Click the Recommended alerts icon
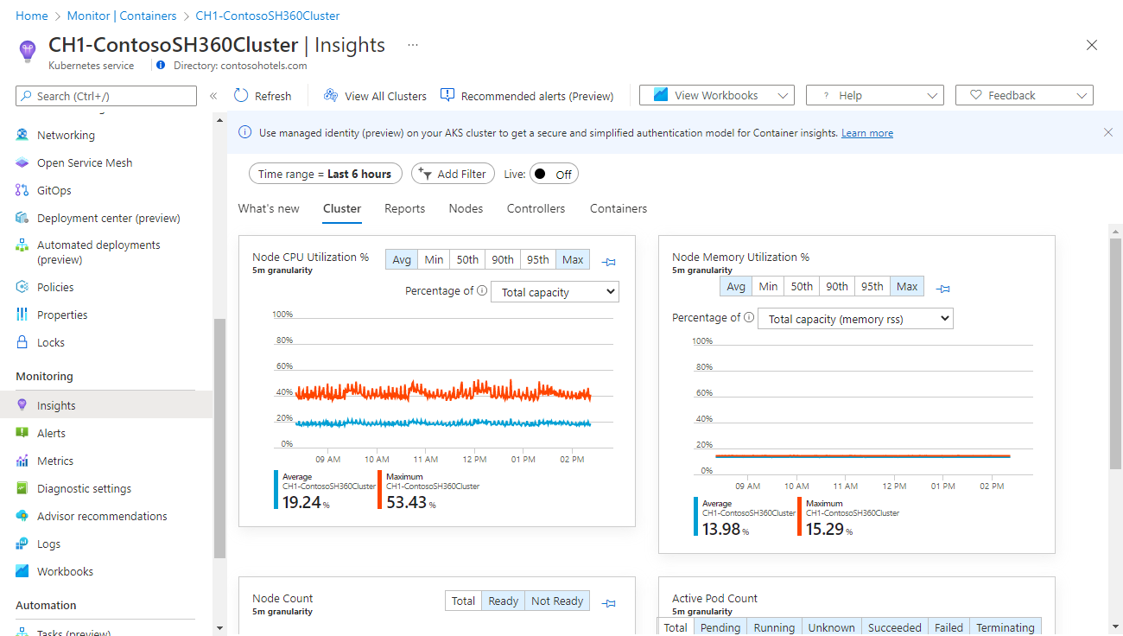 point(447,96)
